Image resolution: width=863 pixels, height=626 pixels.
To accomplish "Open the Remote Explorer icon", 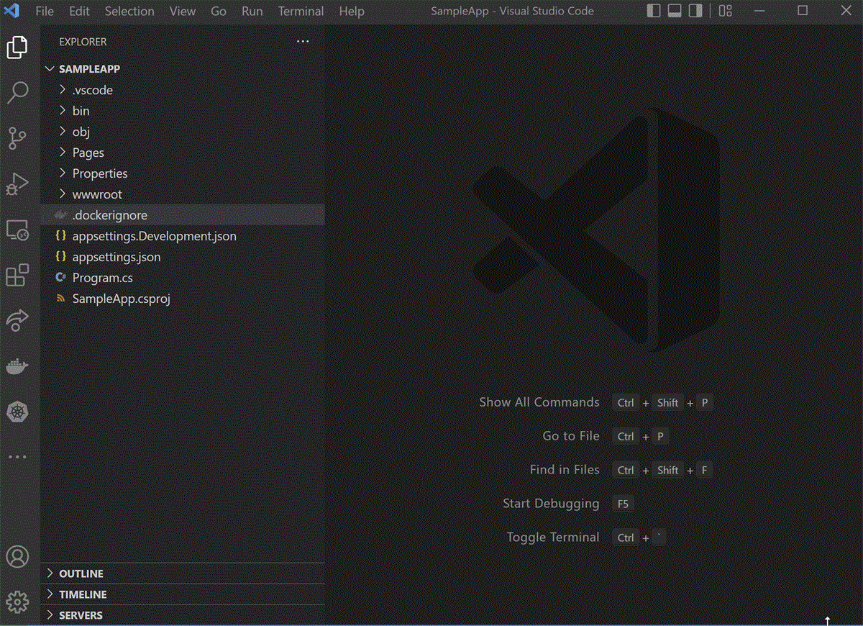I will point(17,230).
